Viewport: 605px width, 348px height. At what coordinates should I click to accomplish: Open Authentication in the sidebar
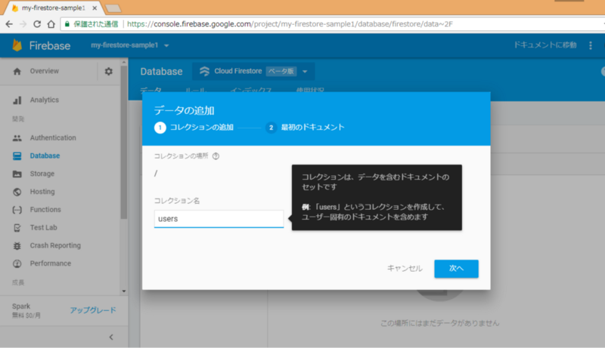tap(53, 138)
